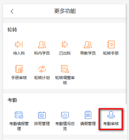Go back with the left arrow
The image size is (129, 140).
[12, 11]
